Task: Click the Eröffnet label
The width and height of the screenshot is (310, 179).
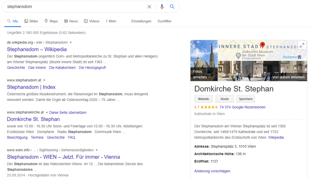Action: pos(202,161)
